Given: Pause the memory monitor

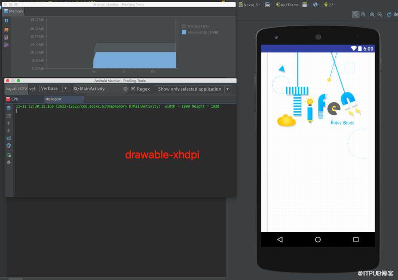Looking at the screenshot, I should (x=6, y=21).
